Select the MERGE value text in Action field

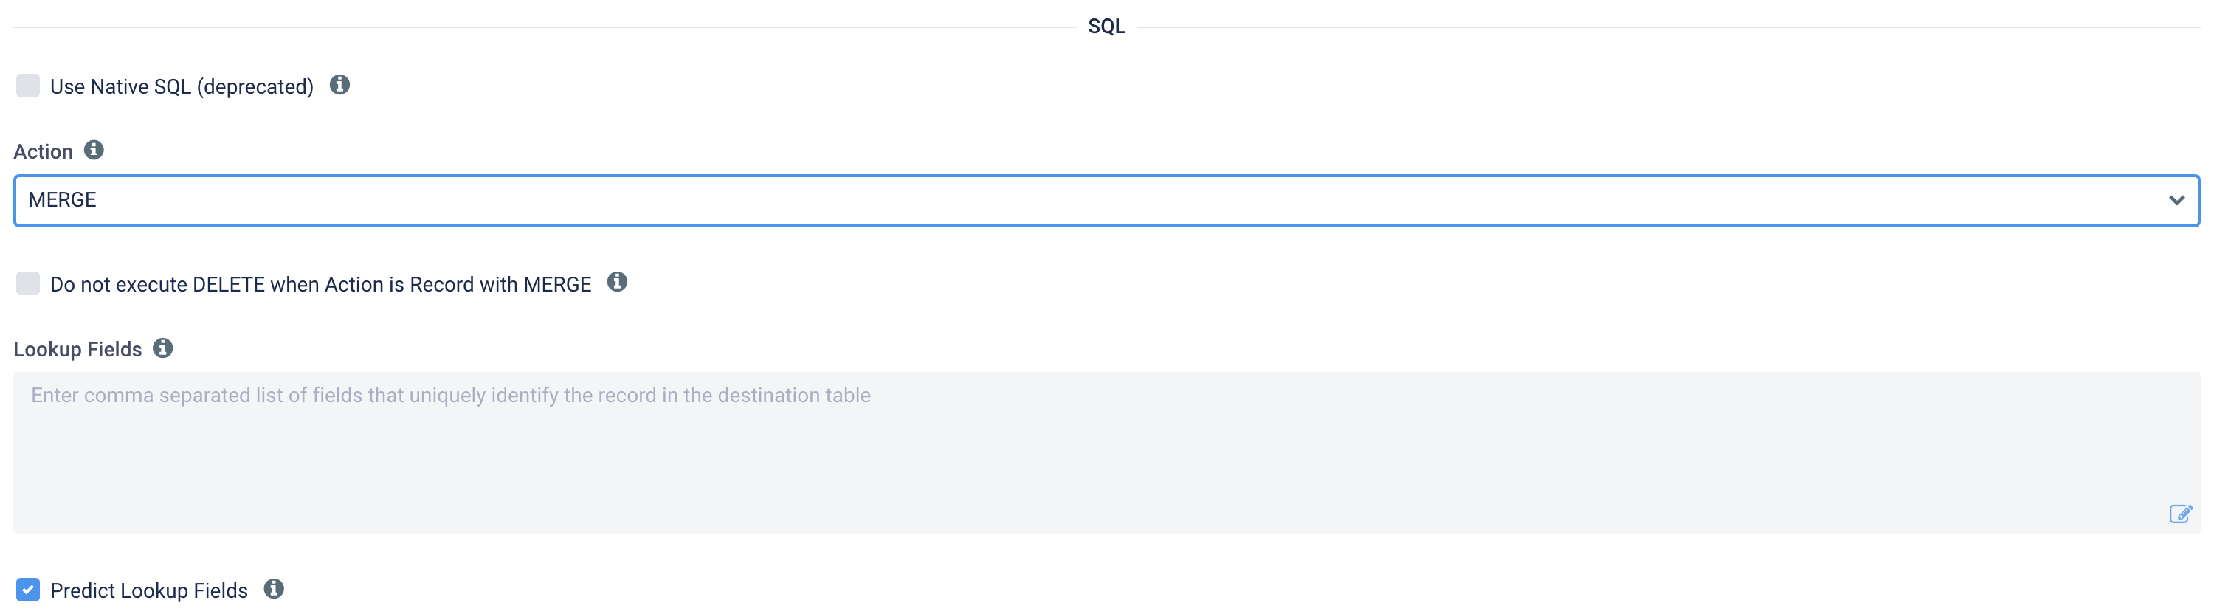pos(62,199)
